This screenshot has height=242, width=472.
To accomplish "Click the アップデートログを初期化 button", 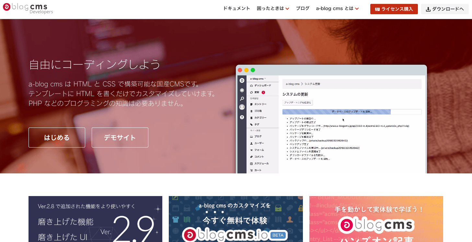I will pos(298,103).
